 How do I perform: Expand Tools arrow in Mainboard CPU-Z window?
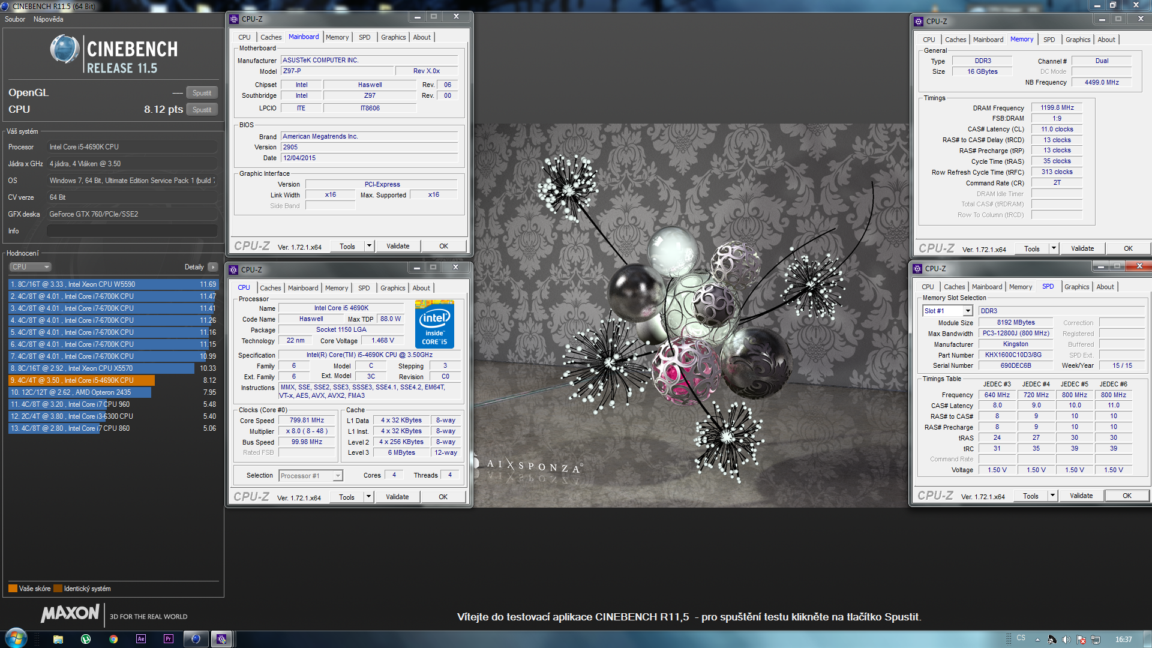click(369, 246)
